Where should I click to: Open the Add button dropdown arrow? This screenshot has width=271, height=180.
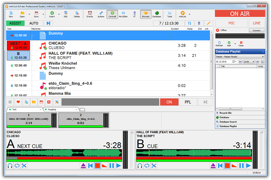(x=235, y=44)
